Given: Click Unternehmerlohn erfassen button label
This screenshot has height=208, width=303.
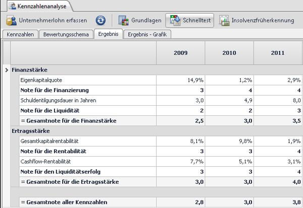Looking at the screenshot, I should point(53,20).
